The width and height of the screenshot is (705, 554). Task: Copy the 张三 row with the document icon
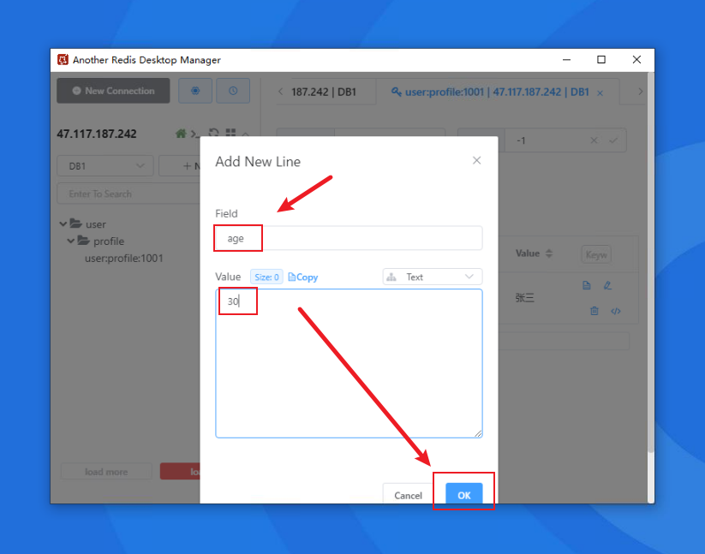[x=586, y=285]
